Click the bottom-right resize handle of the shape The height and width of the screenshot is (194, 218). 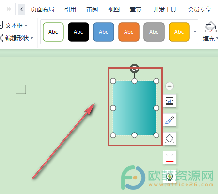pyautogui.click(x=156, y=135)
